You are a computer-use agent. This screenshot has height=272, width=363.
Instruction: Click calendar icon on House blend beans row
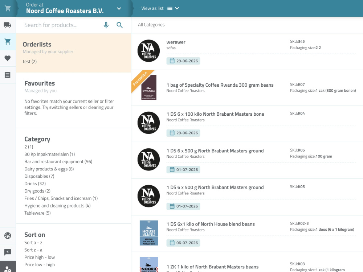coord(172,243)
